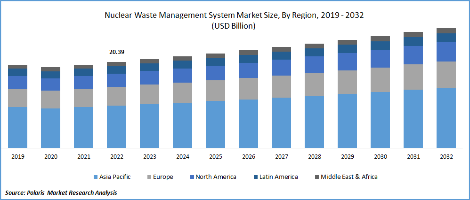Image resolution: width=470 pixels, height=200 pixels.
Task: Select the 20.39 data label above 2022
Action: (x=116, y=52)
